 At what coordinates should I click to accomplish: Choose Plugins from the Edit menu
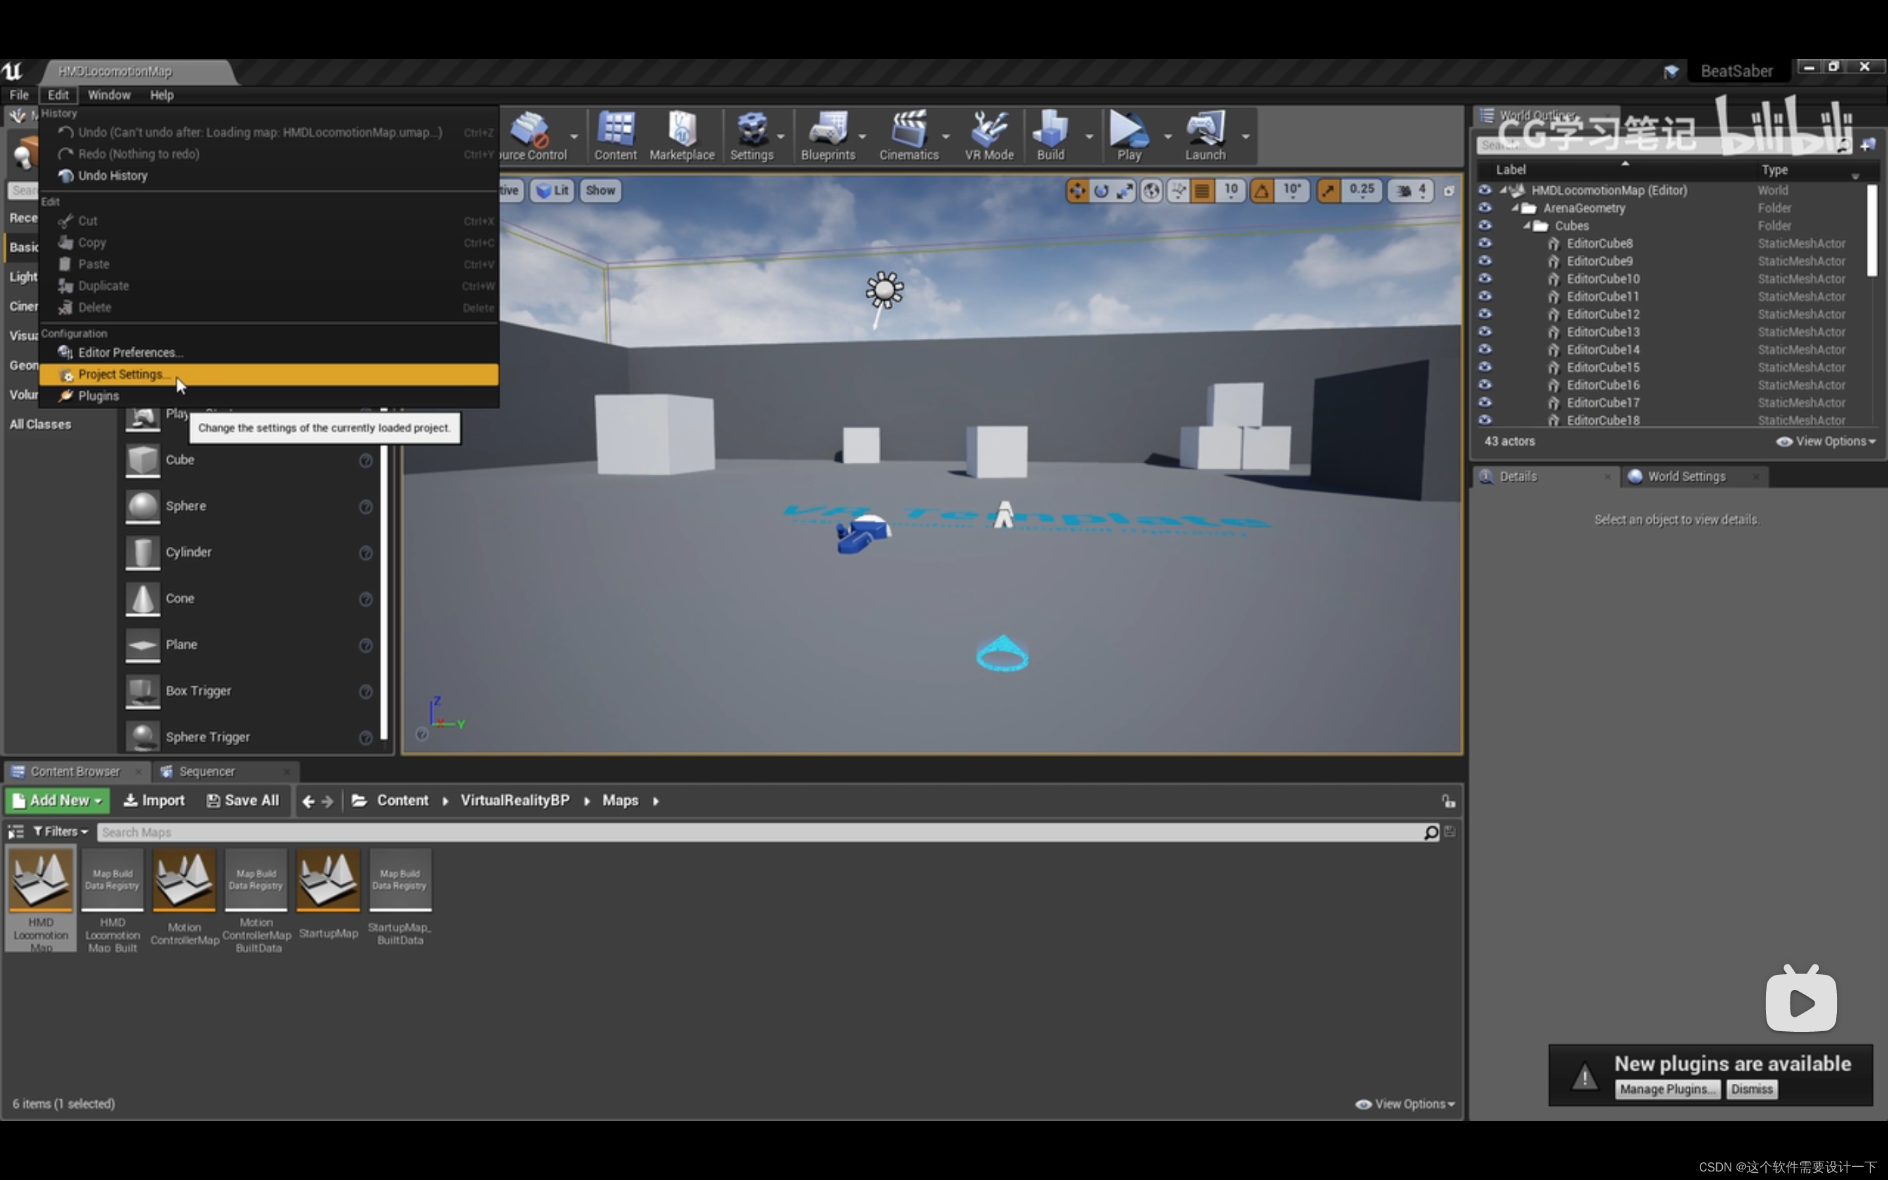98,396
